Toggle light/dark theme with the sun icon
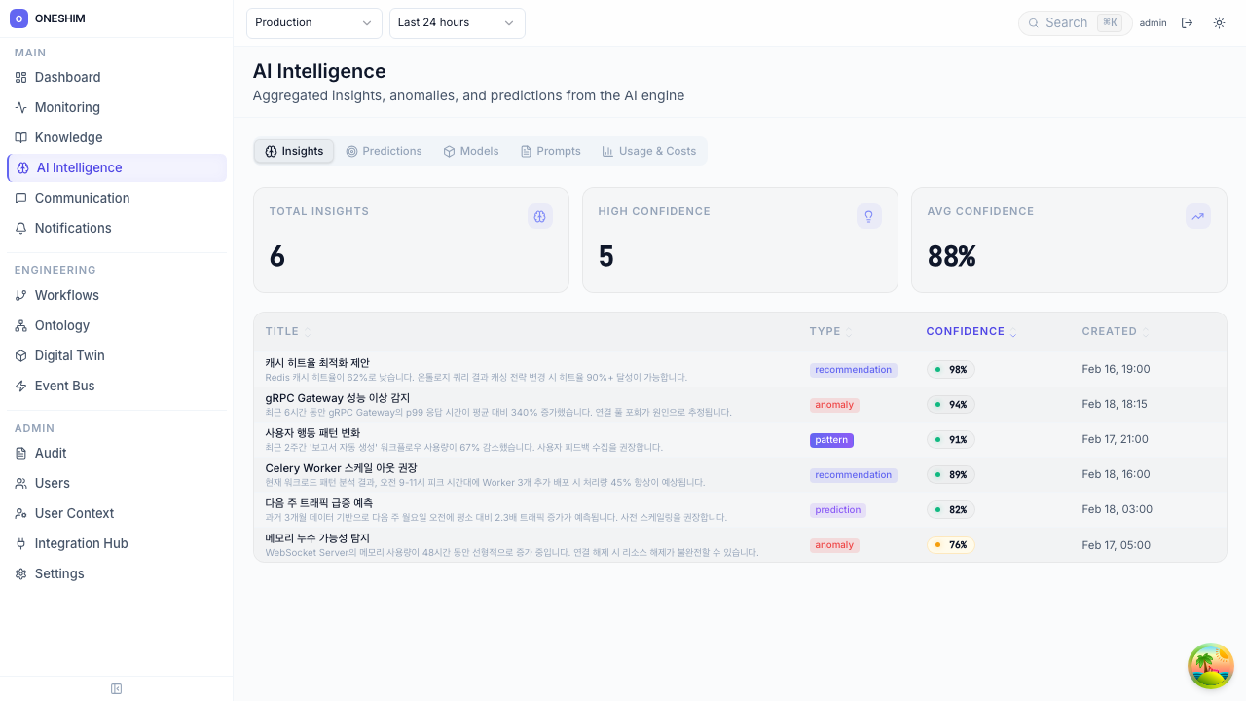Image resolution: width=1246 pixels, height=701 pixels. 1219,22
